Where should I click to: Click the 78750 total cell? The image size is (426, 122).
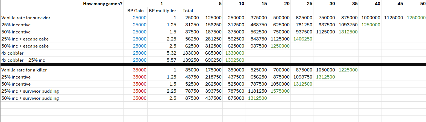[189, 91]
